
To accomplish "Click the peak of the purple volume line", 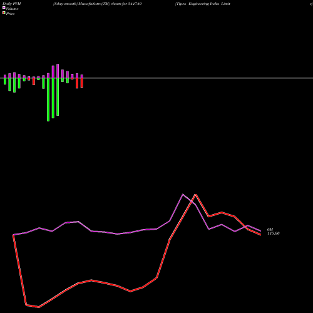I will (183, 194).
